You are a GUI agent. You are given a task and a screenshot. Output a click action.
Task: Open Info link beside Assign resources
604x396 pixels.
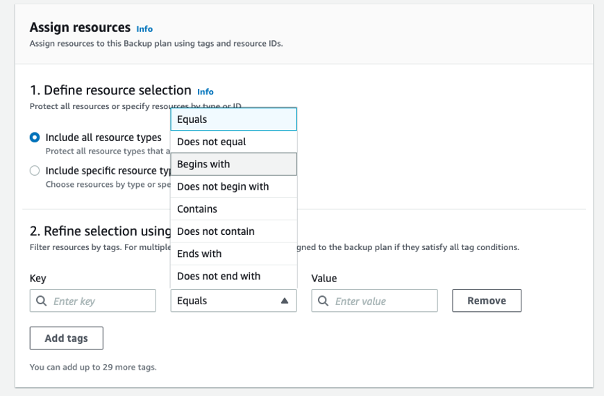coord(144,29)
